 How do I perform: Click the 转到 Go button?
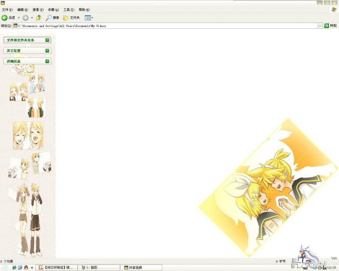[x=330, y=26]
